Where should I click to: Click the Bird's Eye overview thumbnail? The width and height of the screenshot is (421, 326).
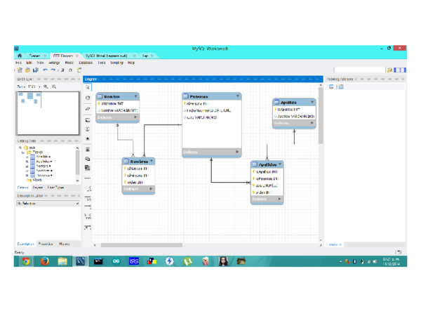tap(48, 113)
